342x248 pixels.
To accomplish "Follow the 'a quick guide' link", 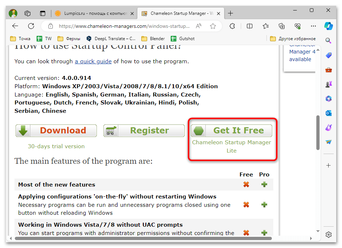I will point(93,61).
